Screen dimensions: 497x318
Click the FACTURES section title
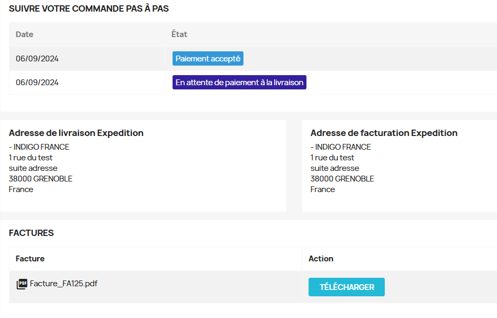[31, 233]
